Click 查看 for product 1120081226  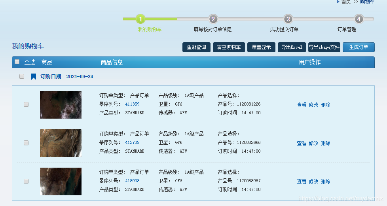pyautogui.click(x=302, y=105)
